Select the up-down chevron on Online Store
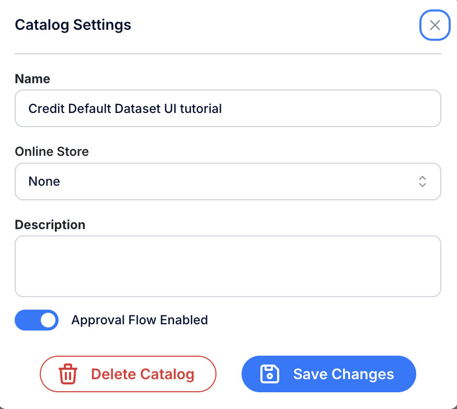Screen dimensions: 457x409 coord(422,181)
